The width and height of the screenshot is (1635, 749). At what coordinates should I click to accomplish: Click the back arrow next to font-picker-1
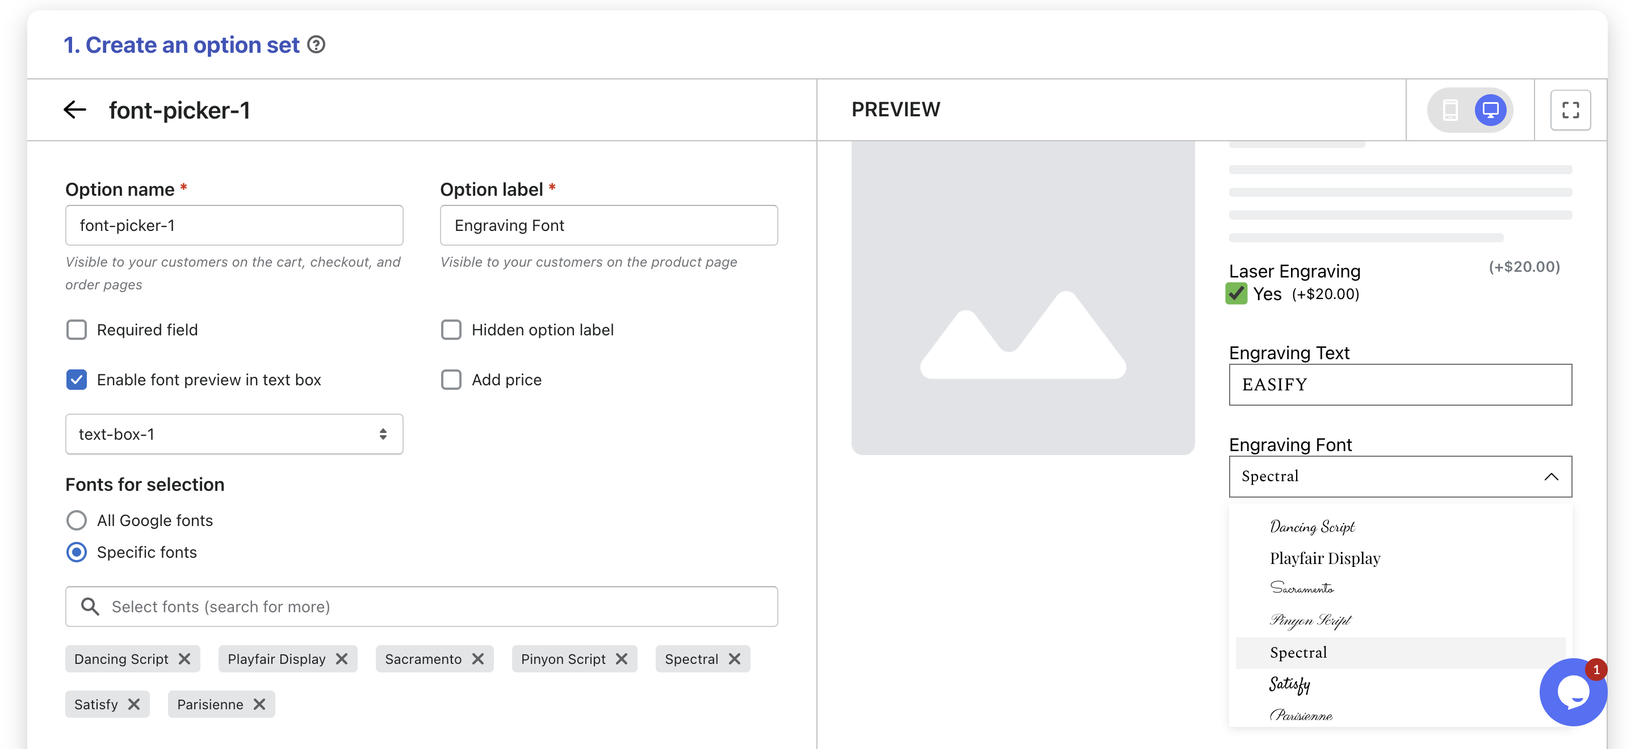[x=75, y=110]
